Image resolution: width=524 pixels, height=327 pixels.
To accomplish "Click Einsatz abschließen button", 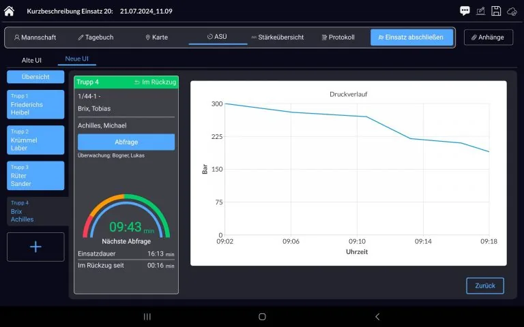I will click(x=411, y=37).
